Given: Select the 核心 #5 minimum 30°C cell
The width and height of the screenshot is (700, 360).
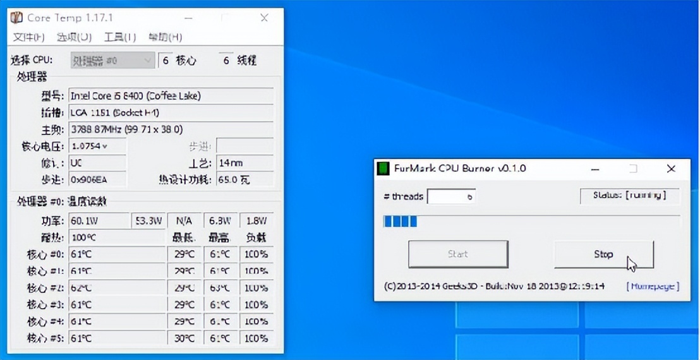Looking at the screenshot, I should click(x=185, y=339).
